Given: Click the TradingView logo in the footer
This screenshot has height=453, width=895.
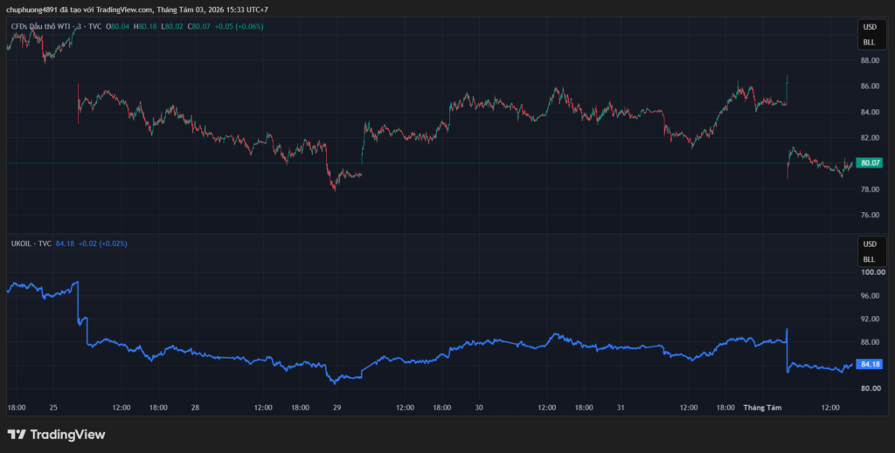Looking at the screenshot, I should [x=56, y=434].
